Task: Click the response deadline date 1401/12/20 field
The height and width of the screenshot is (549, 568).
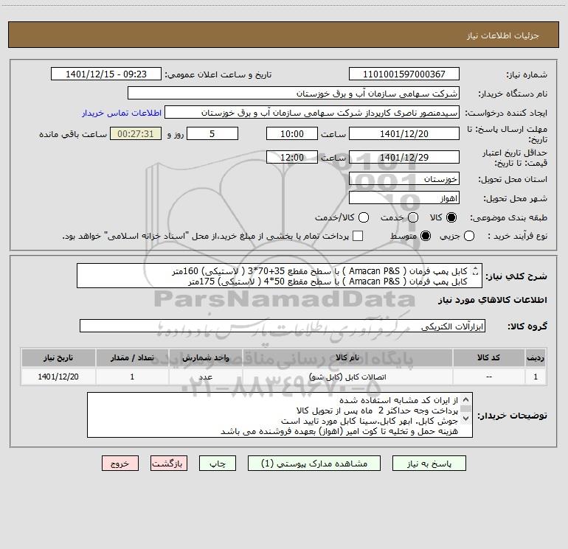Action: (x=404, y=133)
